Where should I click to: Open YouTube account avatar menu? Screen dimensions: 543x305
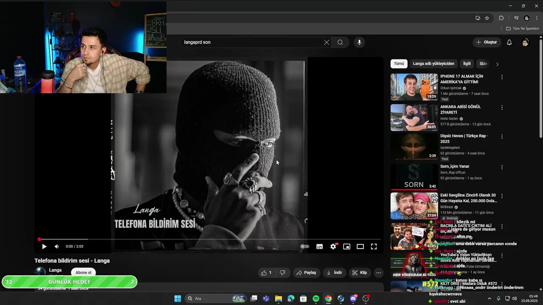tap(526, 42)
